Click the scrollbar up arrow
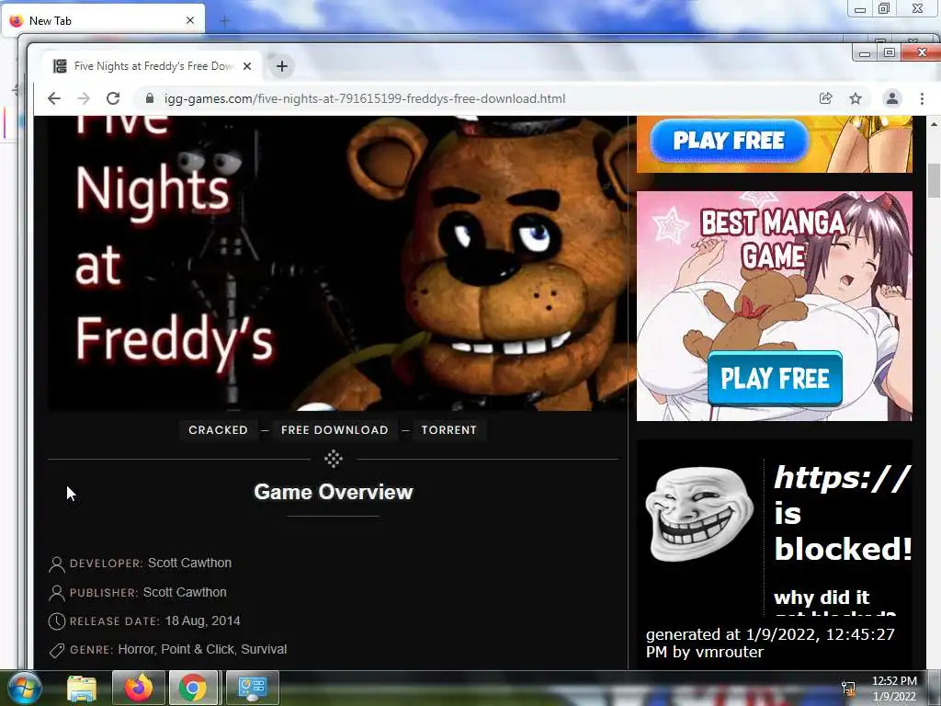 (x=934, y=124)
